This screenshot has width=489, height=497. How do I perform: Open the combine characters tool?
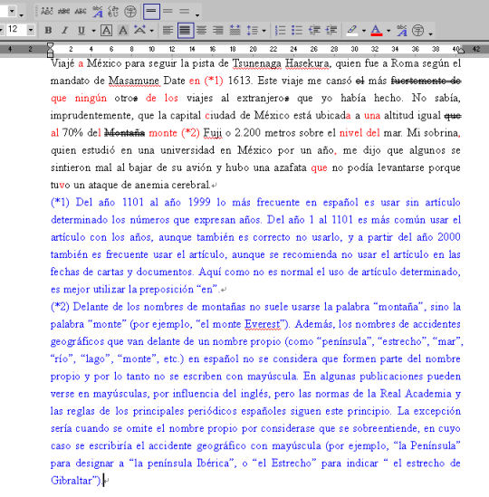tap(113, 12)
